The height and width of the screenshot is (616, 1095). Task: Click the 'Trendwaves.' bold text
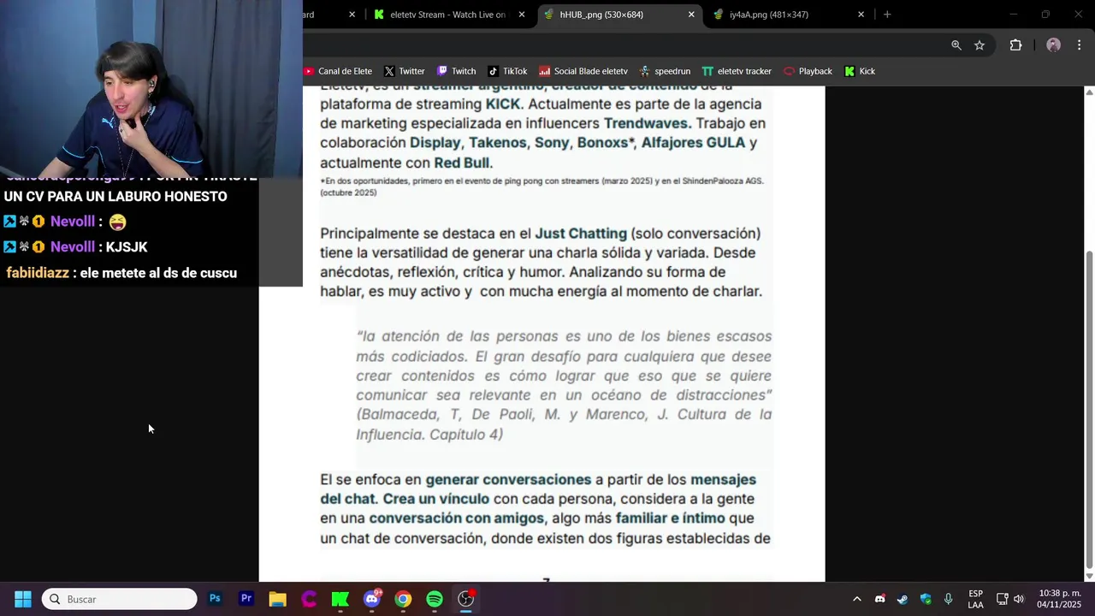pyautogui.click(x=648, y=123)
